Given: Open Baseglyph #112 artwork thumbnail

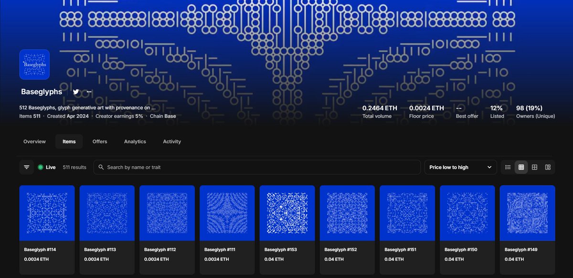Looking at the screenshot, I should pos(167,213).
